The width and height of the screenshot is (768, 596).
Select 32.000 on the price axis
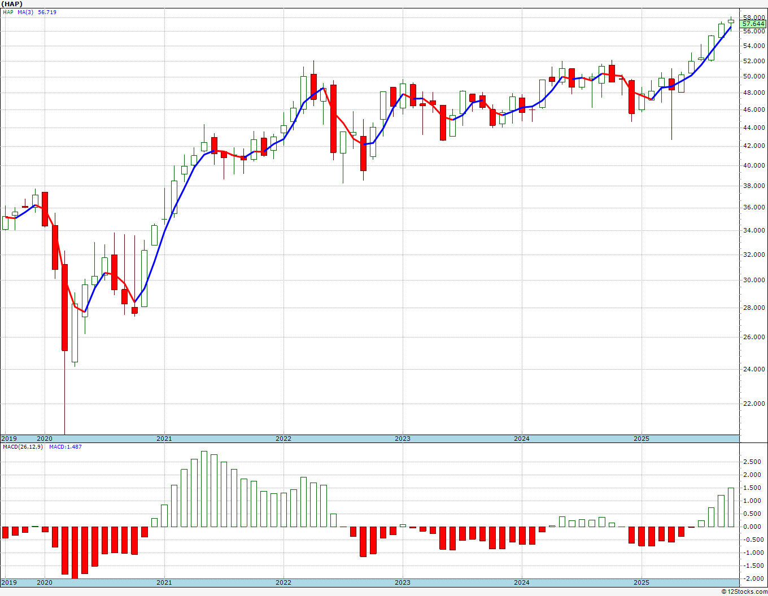click(754, 255)
